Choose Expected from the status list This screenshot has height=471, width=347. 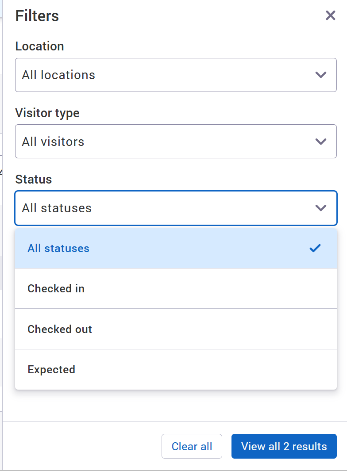pos(51,369)
